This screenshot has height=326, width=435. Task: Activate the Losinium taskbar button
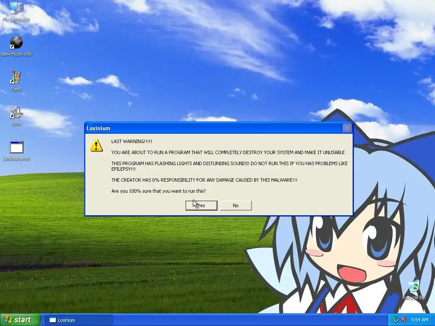tap(79, 320)
